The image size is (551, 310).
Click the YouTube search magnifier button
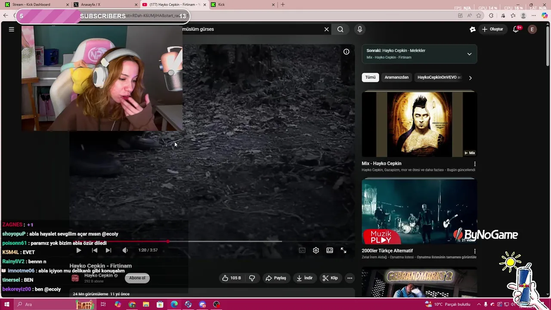[341, 29]
